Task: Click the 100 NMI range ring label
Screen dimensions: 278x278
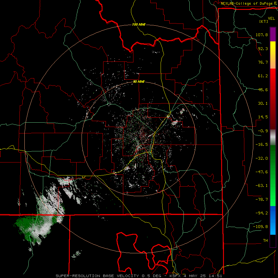Action: coord(139,24)
